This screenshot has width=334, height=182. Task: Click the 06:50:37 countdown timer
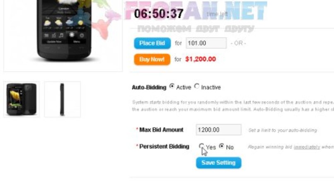tap(159, 14)
